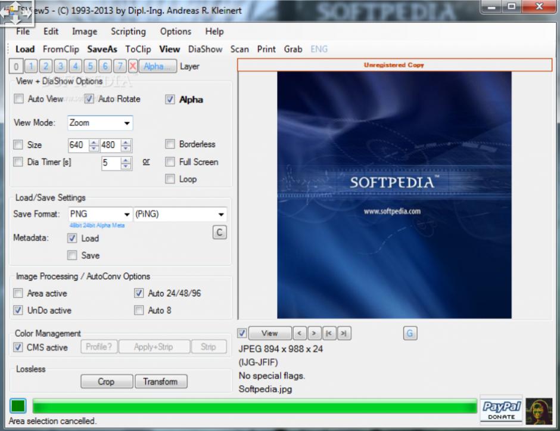This screenshot has width=560, height=431.
Task: Open Save Format PNG dropdown
Action: click(x=100, y=214)
